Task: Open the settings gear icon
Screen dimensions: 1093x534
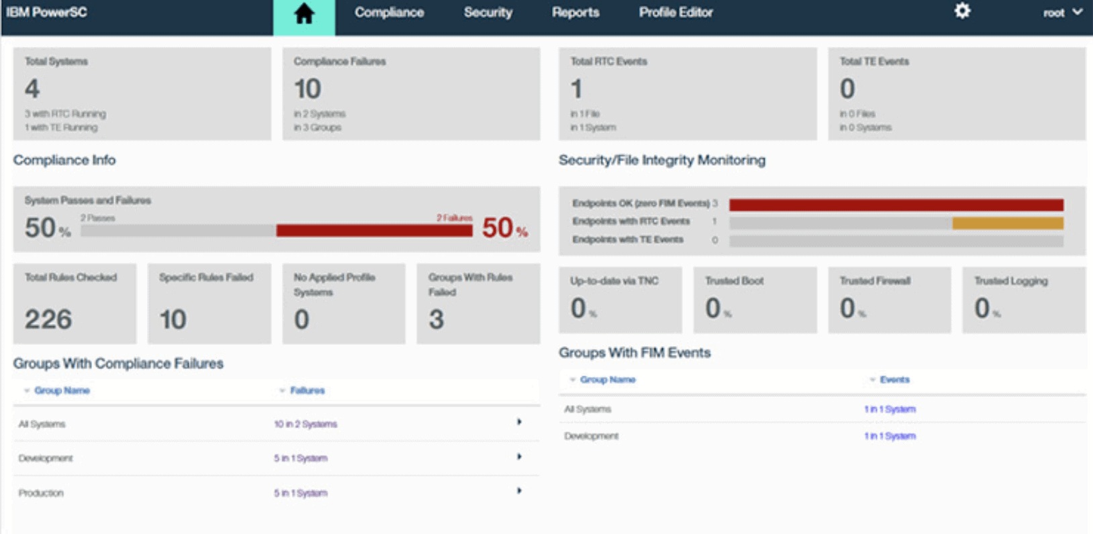Action: coord(962,11)
